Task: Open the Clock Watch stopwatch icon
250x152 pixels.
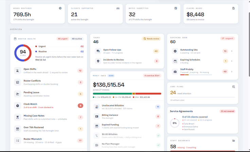Action: click(x=18, y=106)
